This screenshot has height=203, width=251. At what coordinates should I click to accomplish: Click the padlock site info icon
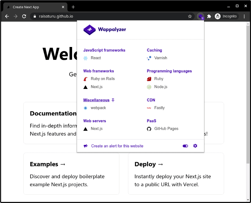pos(35,16)
